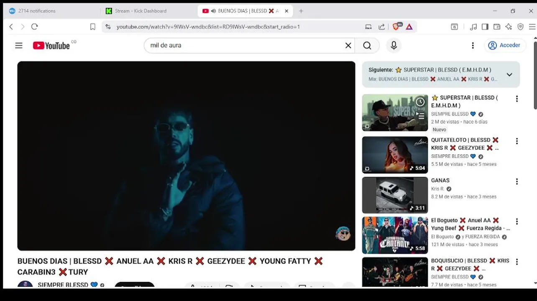Image resolution: width=537 pixels, height=301 pixels.
Task: Open options menu for El Bogueto video
Action: 517,222
